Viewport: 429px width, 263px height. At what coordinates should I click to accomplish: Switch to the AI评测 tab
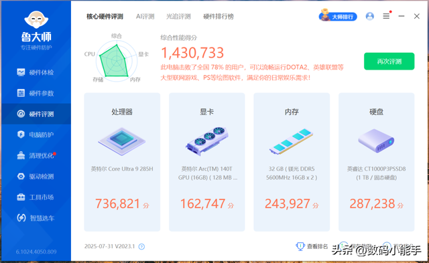click(x=145, y=17)
